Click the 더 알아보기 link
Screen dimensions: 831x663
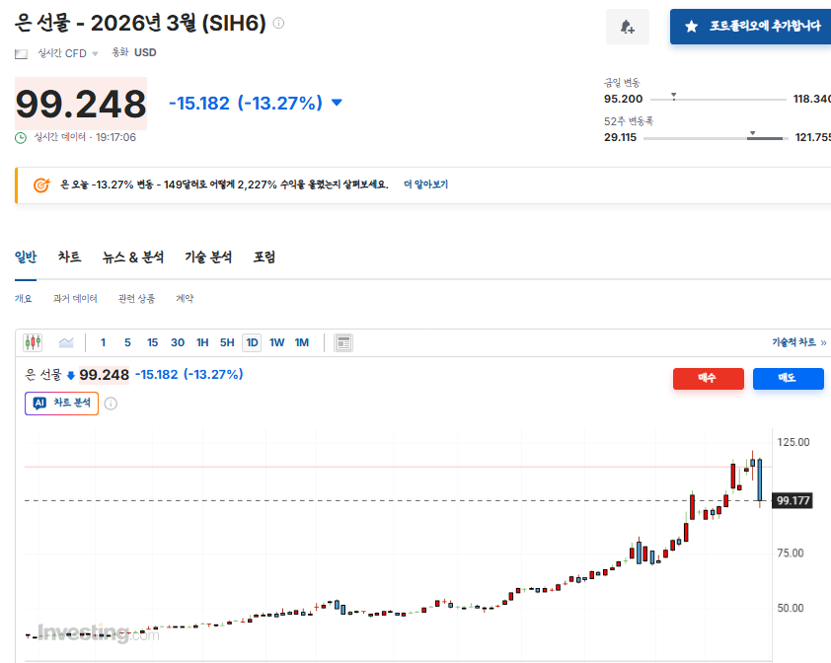click(x=425, y=184)
